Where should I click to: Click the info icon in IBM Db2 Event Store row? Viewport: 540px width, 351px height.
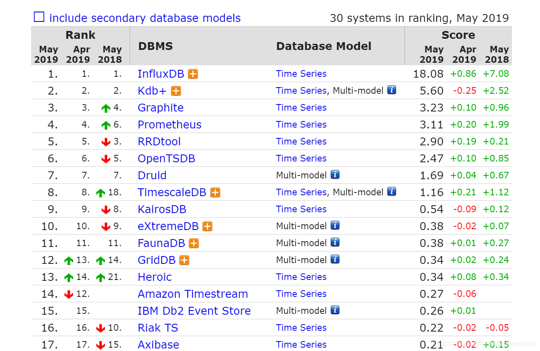coord(335,310)
